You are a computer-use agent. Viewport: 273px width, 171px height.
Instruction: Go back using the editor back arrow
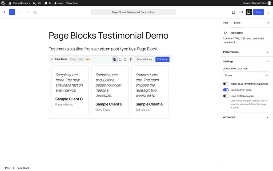[x=5, y=12]
